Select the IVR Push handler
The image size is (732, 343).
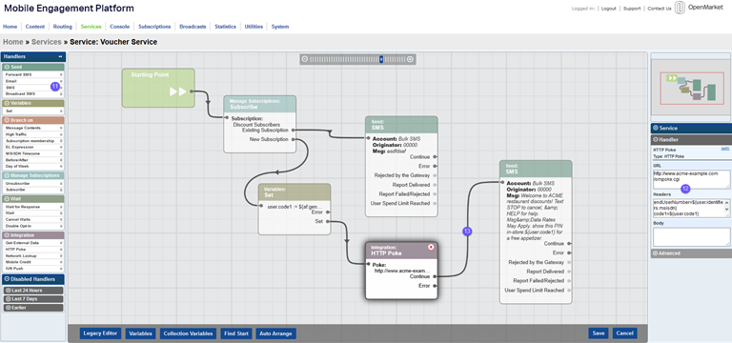click(33, 269)
